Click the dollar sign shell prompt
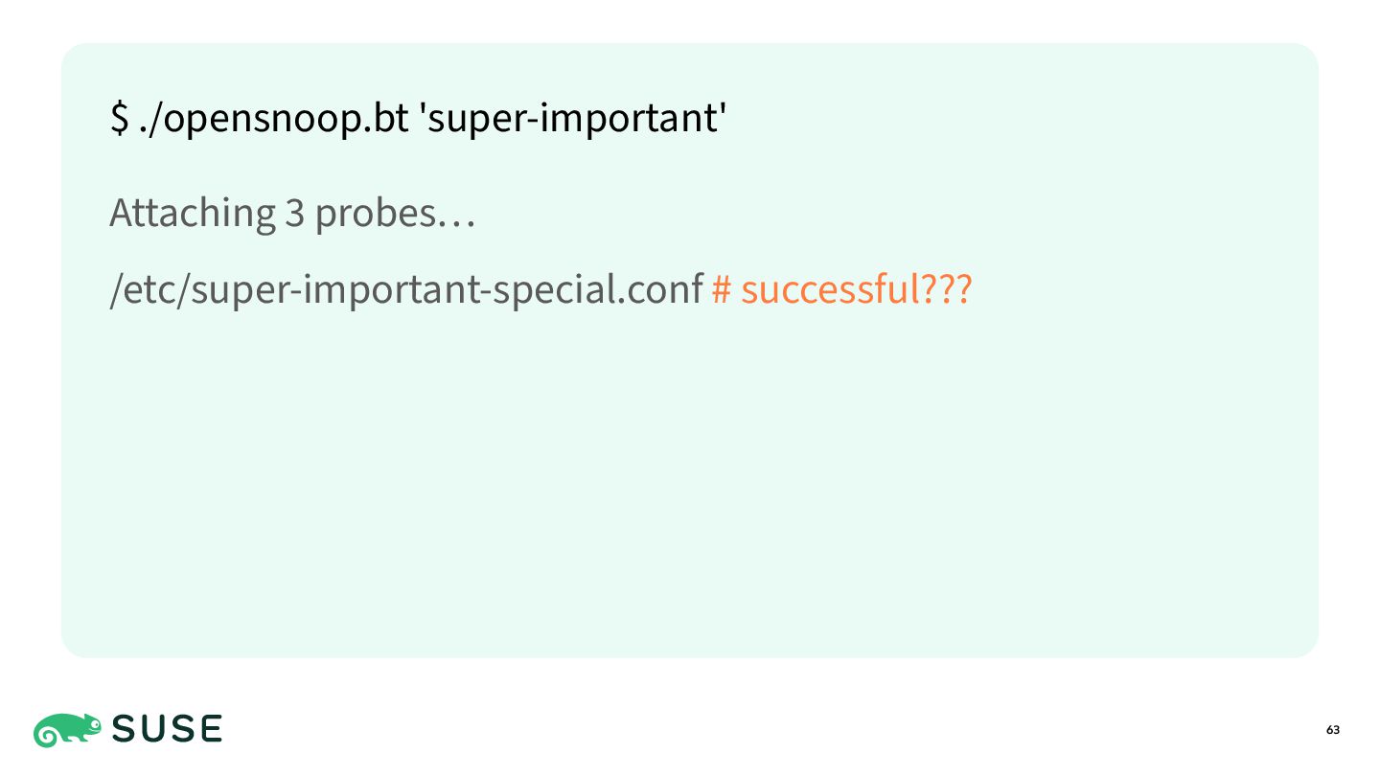The height and width of the screenshot is (776, 1380). (x=120, y=118)
